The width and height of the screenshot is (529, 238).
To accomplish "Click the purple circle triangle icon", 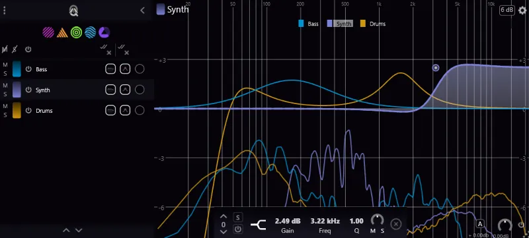I will coord(104,32).
